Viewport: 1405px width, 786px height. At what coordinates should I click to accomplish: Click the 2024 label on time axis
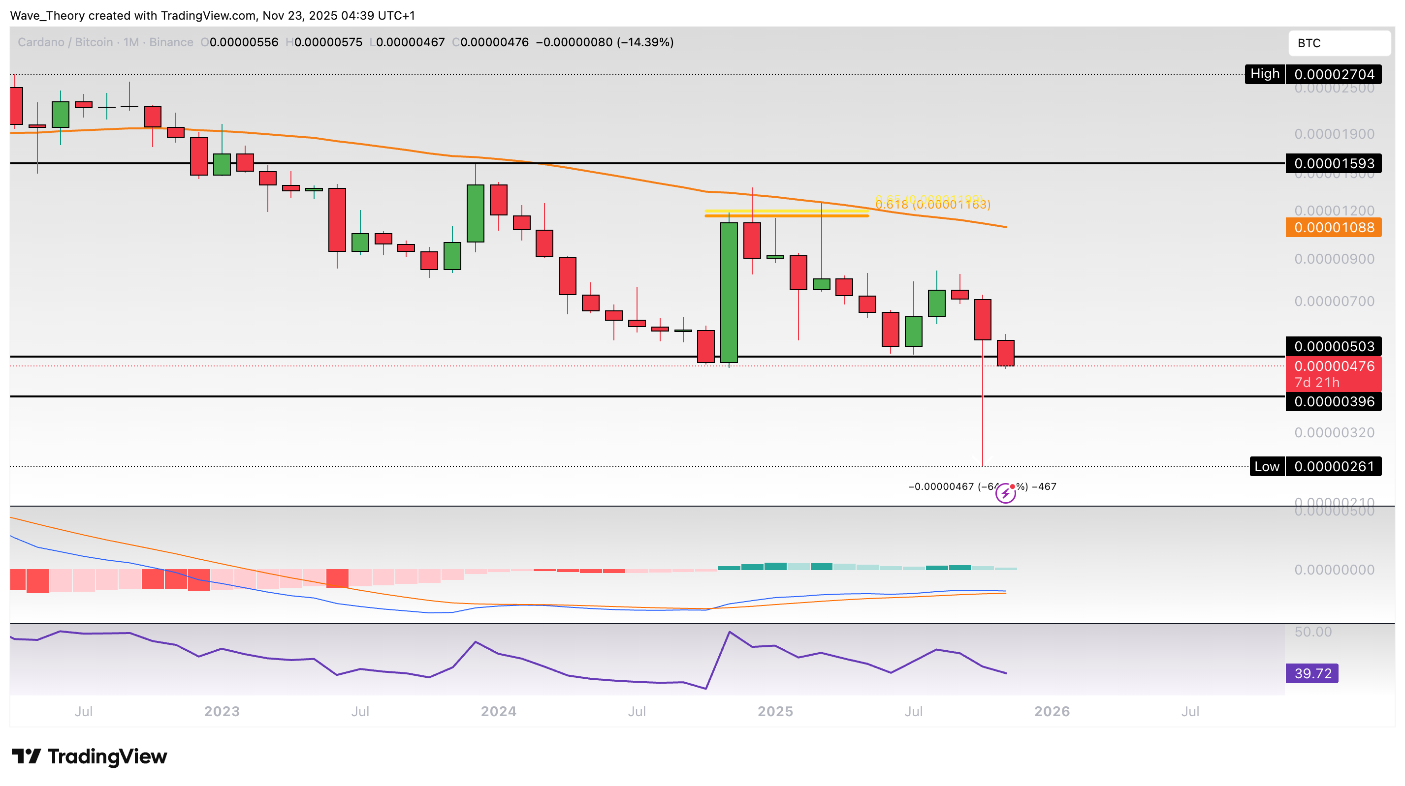(x=499, y=712)
